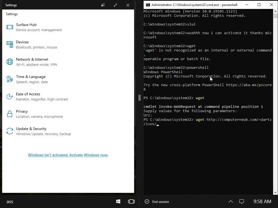Select Ease of Access category title
The width and height of the screenshot is (278, 208).
point(28,94)
